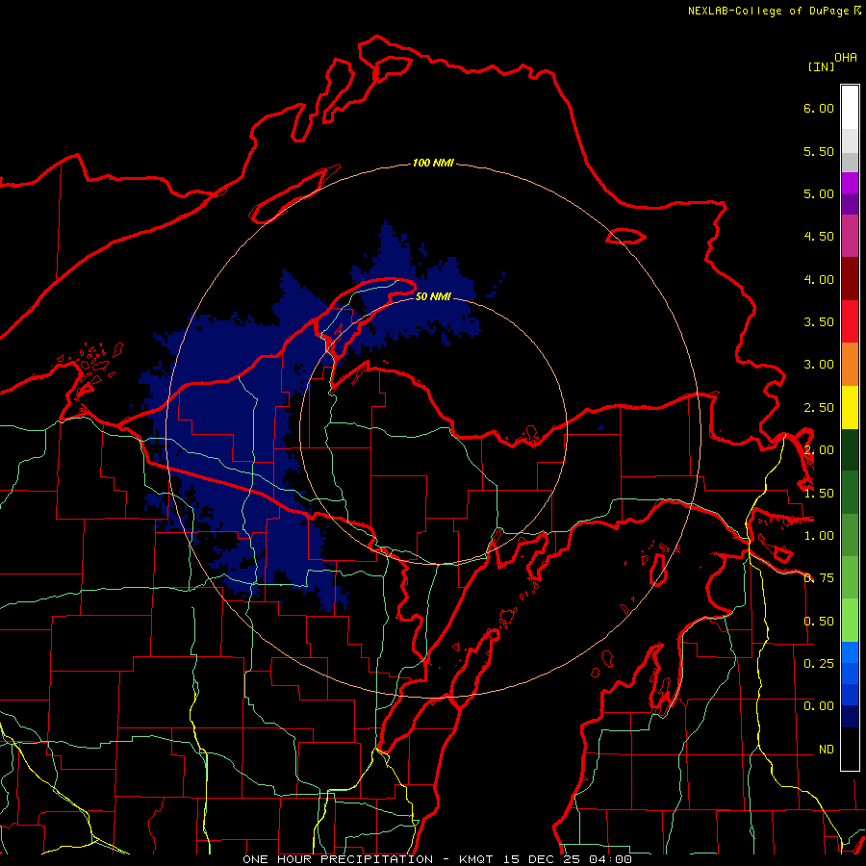
Task: Click the OHA product label above the legend
Action: (846, 58)
